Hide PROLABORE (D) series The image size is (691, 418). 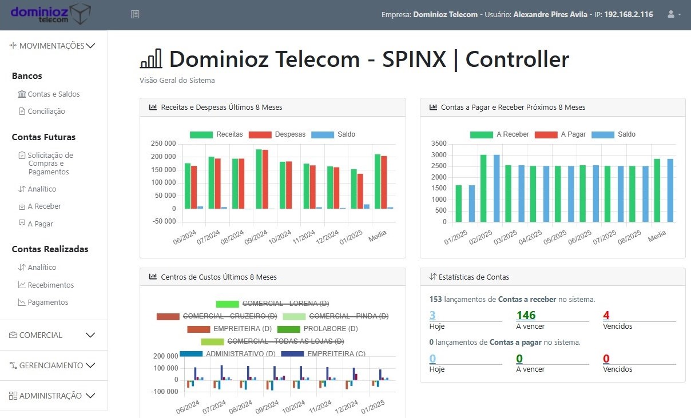317,329
